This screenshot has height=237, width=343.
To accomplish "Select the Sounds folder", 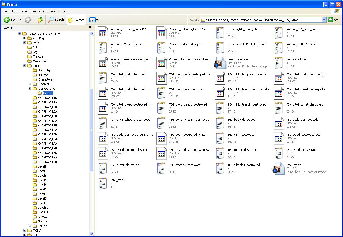I will coord(43,221).
